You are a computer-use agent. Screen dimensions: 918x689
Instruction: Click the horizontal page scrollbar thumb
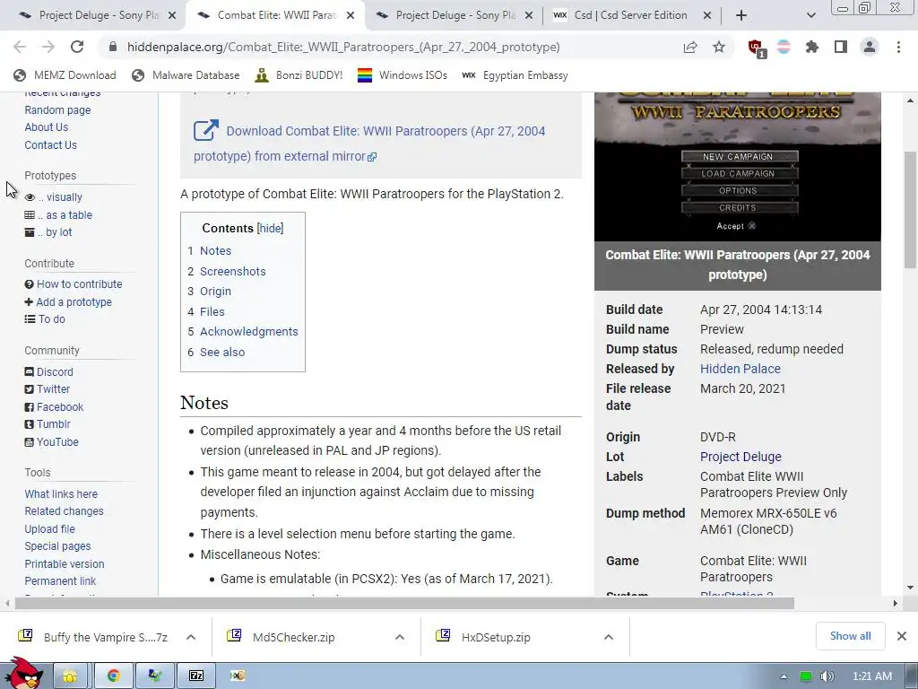[404, 602]
